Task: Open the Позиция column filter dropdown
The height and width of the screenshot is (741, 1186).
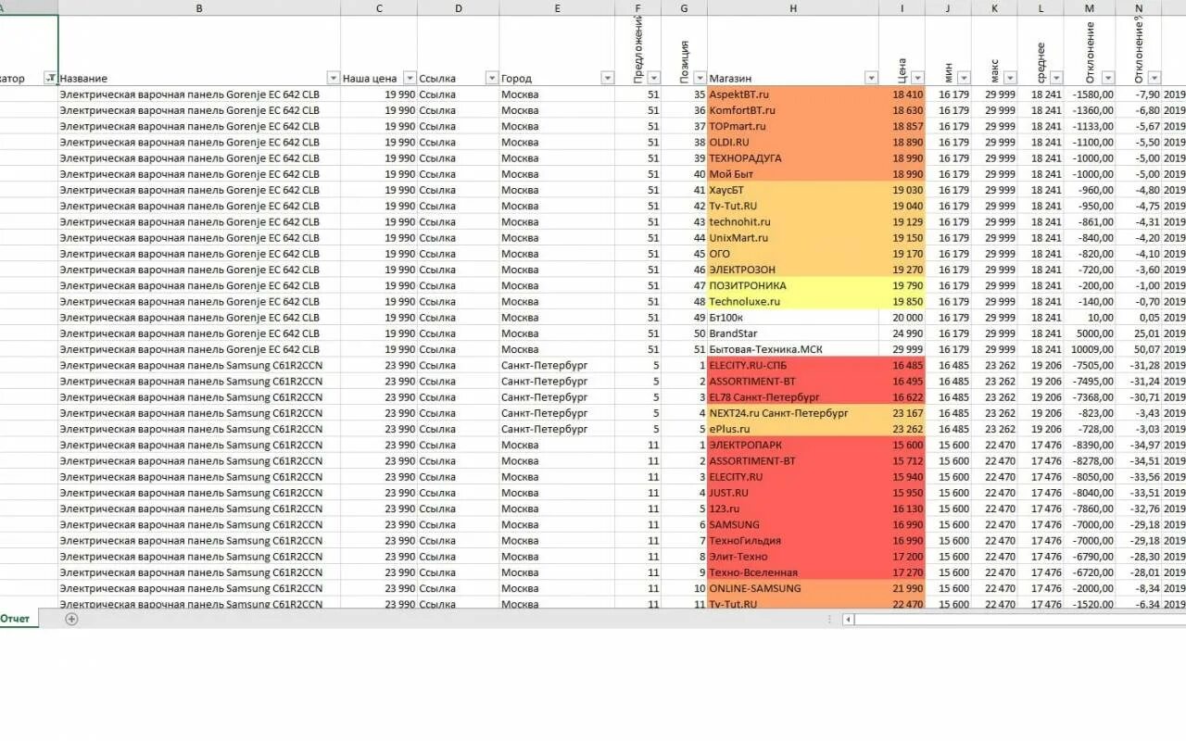Action: (700, 79)
